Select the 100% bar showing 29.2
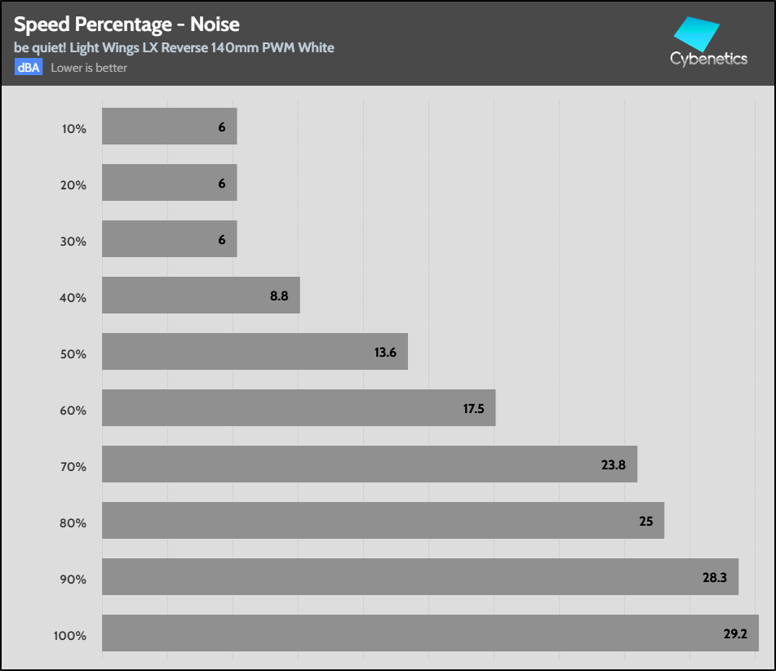The width and height of the screenshot is (776, 671). [x=430, y=633]
